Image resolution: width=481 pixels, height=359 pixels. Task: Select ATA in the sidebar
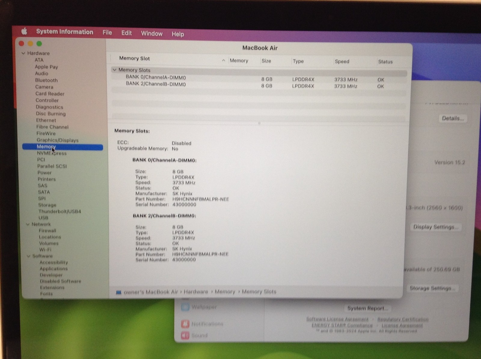[39, 60]
